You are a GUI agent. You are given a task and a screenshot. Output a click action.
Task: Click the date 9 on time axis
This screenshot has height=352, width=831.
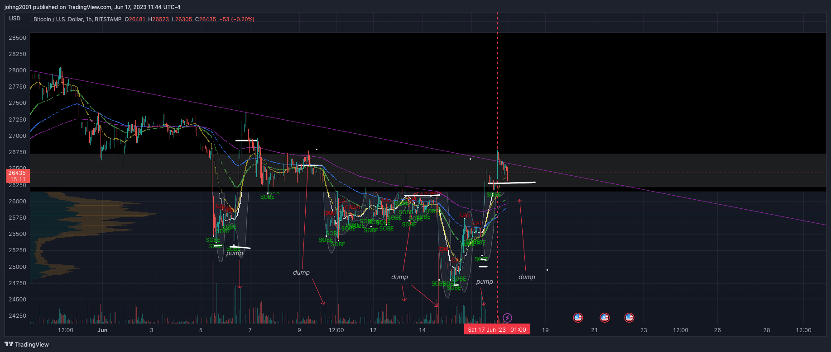click(x=299, y=330)
